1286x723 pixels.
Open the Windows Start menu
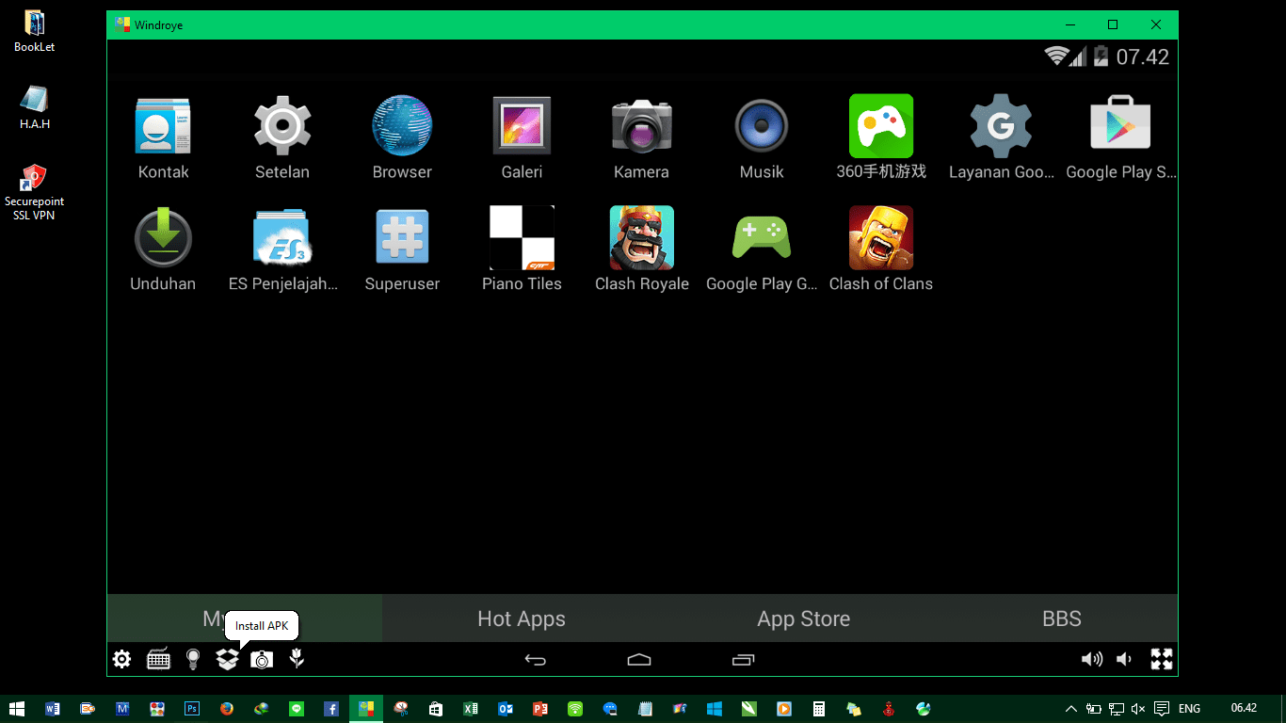click(x=17, y=709)
